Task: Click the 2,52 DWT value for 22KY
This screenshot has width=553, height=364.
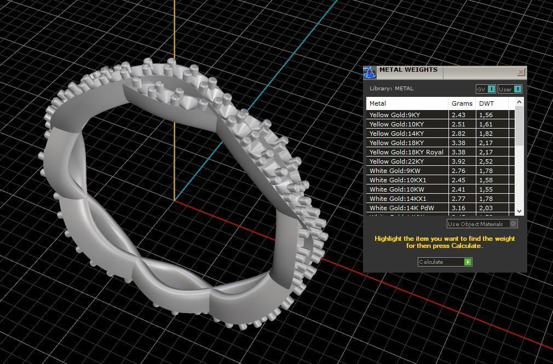Action: coord(486,161)
